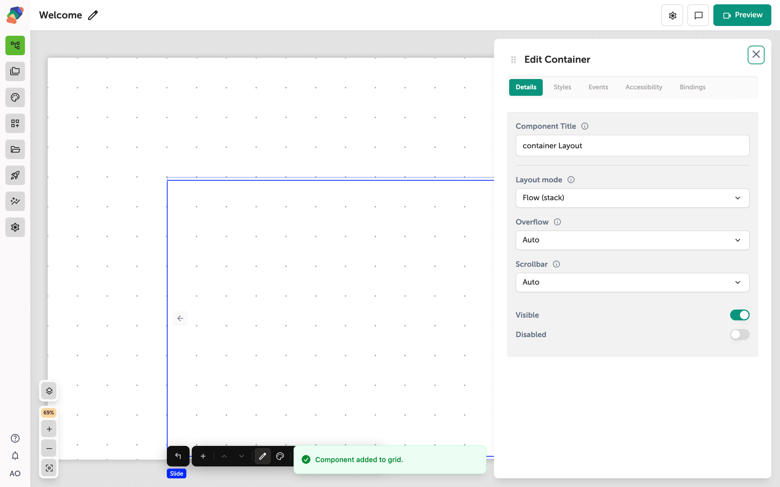Close the Edit Container panel
The width and height of the screenshot is (780, 487).
[x=756, y=54]
